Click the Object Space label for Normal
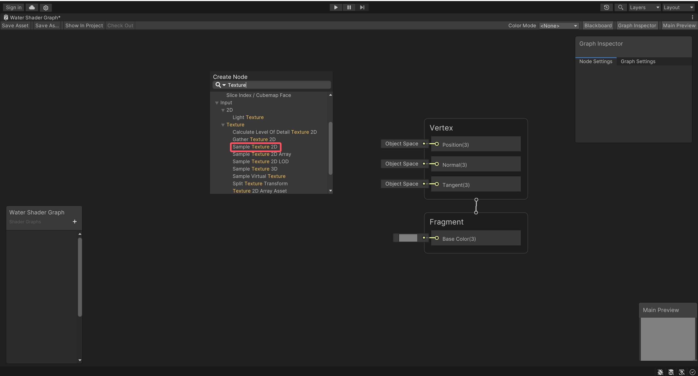The width and height of the screenshot is (698, 376). point(402,164)
